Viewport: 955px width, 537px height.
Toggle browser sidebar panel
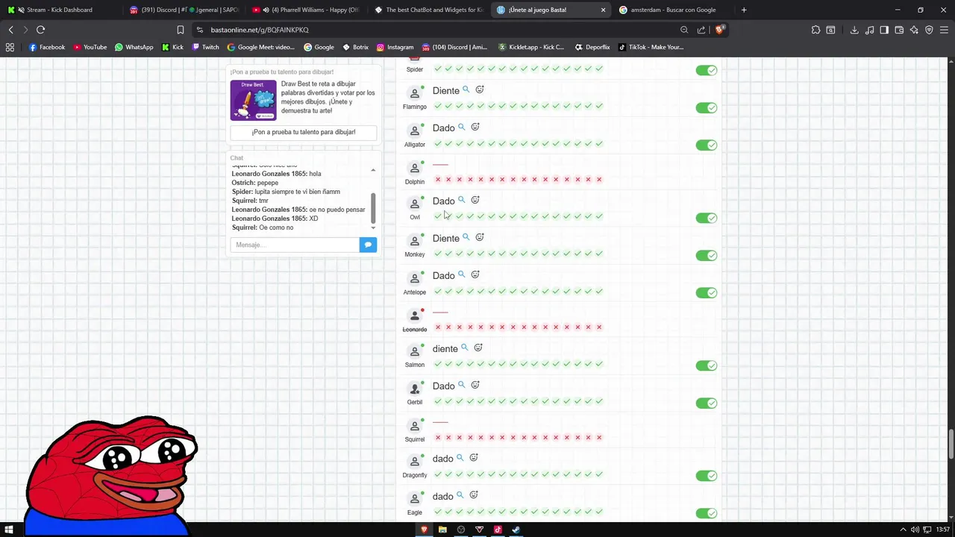pyautogui.click(x=884, y=30)
